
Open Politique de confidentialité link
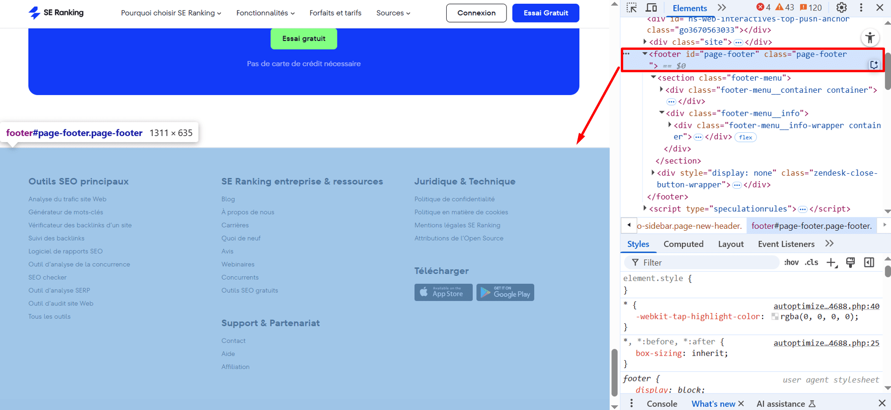[x=454, y=199]
